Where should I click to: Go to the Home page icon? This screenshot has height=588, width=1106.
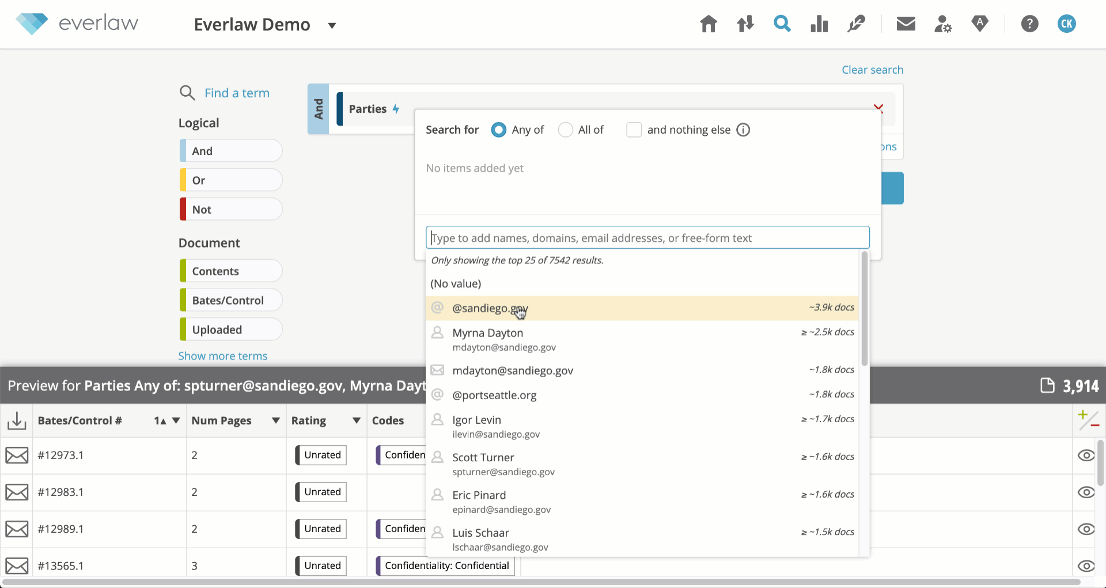[x=708, y=24]
